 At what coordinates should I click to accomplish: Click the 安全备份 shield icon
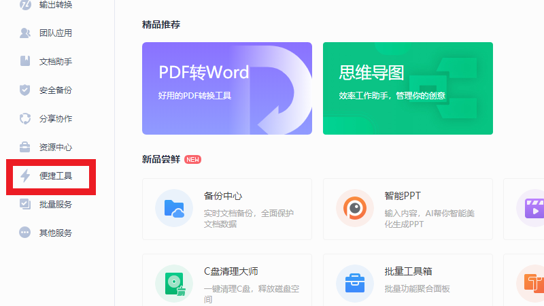tap(25, 90)
